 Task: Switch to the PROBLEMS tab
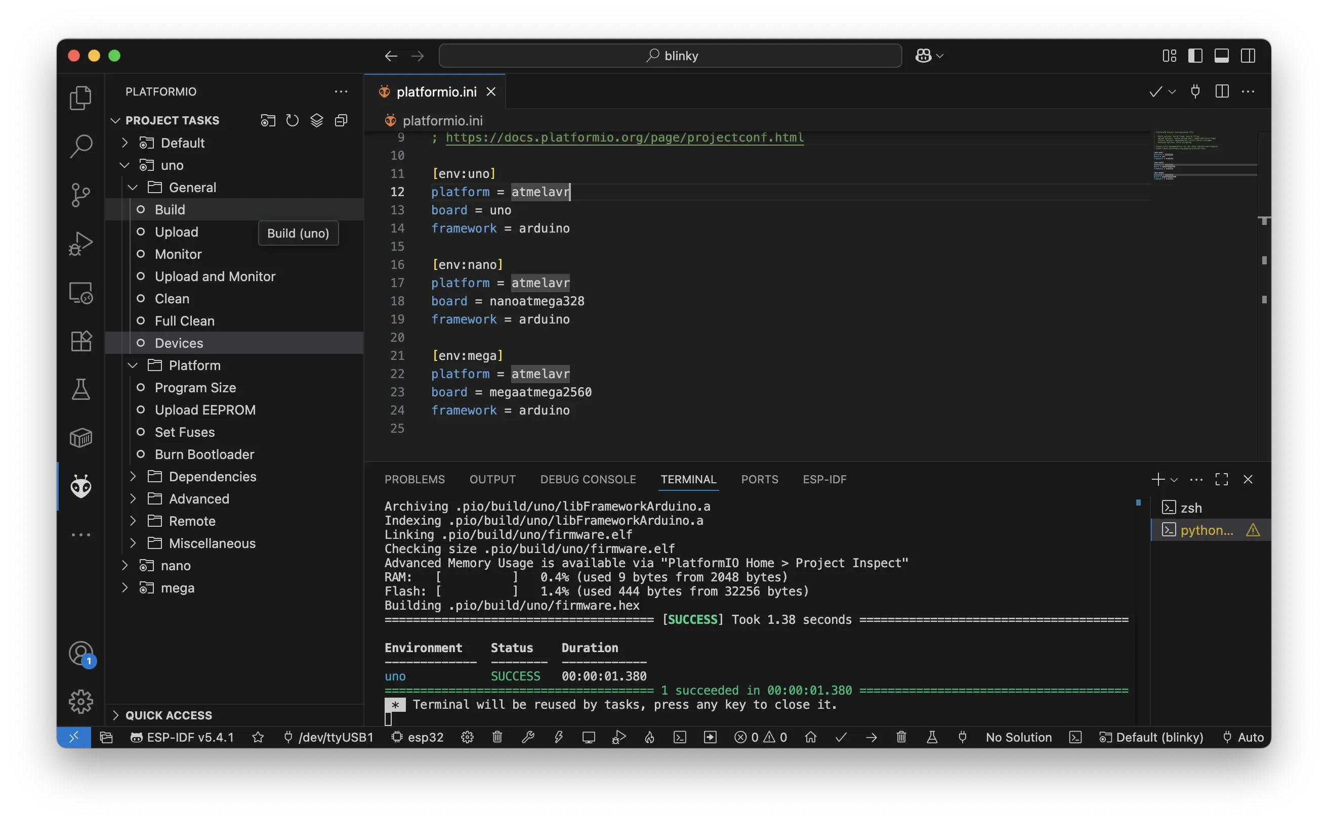[414, 479]
